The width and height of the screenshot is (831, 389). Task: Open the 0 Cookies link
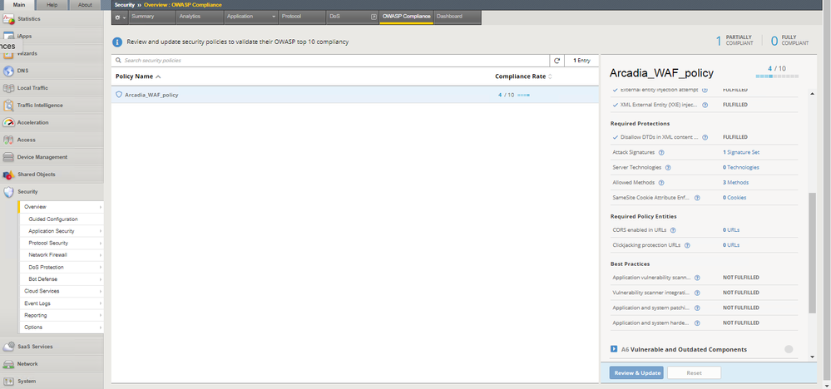734,198
